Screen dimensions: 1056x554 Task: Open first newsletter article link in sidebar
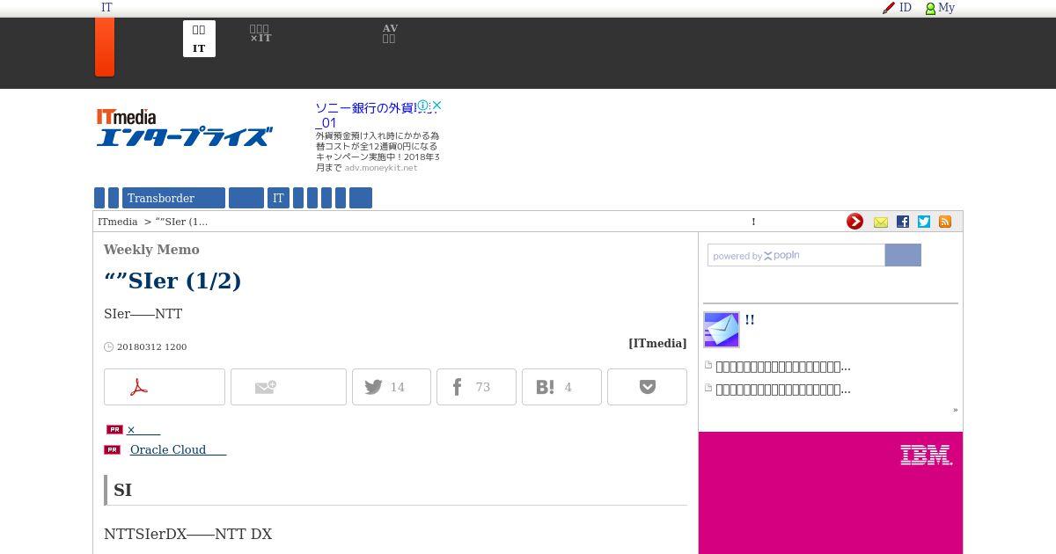pyautogui.click(x=783, y=367)
